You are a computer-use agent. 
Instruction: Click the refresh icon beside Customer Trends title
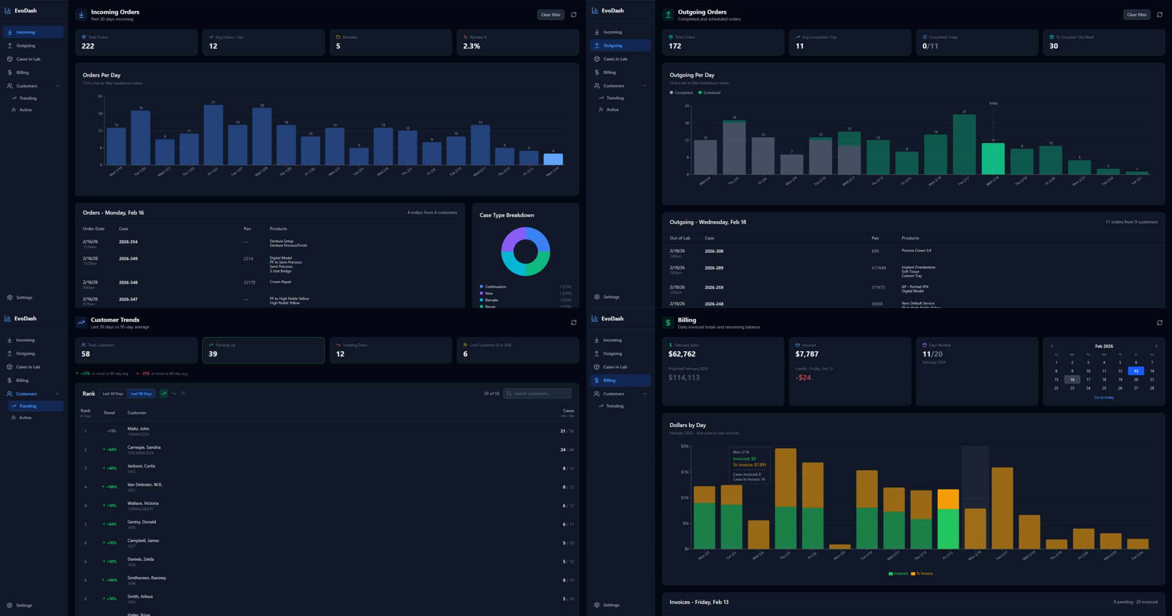pos(573,322)
